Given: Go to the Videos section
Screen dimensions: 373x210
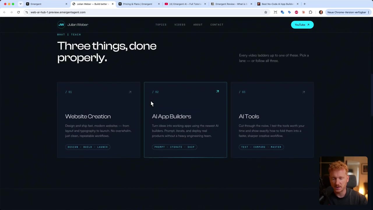Looking at the screenshot, I should pos(180,25).
